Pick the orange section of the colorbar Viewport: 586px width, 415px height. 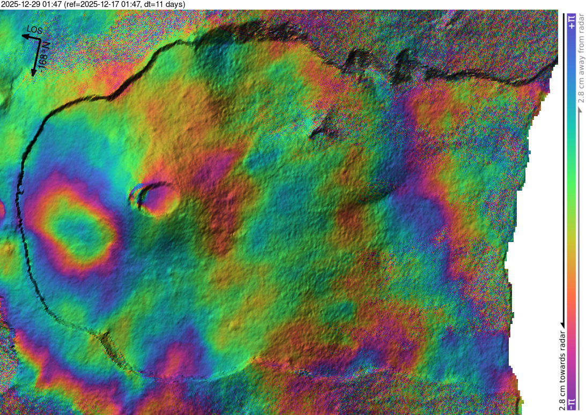coord(572,278)
